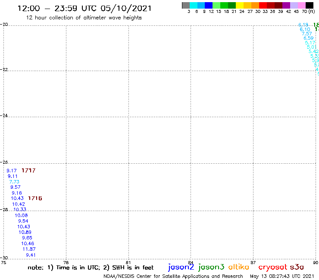Click the 9.65 wave height reading
Screen dimensions: 319x280
pyautogui.click(x=27, y=238)
